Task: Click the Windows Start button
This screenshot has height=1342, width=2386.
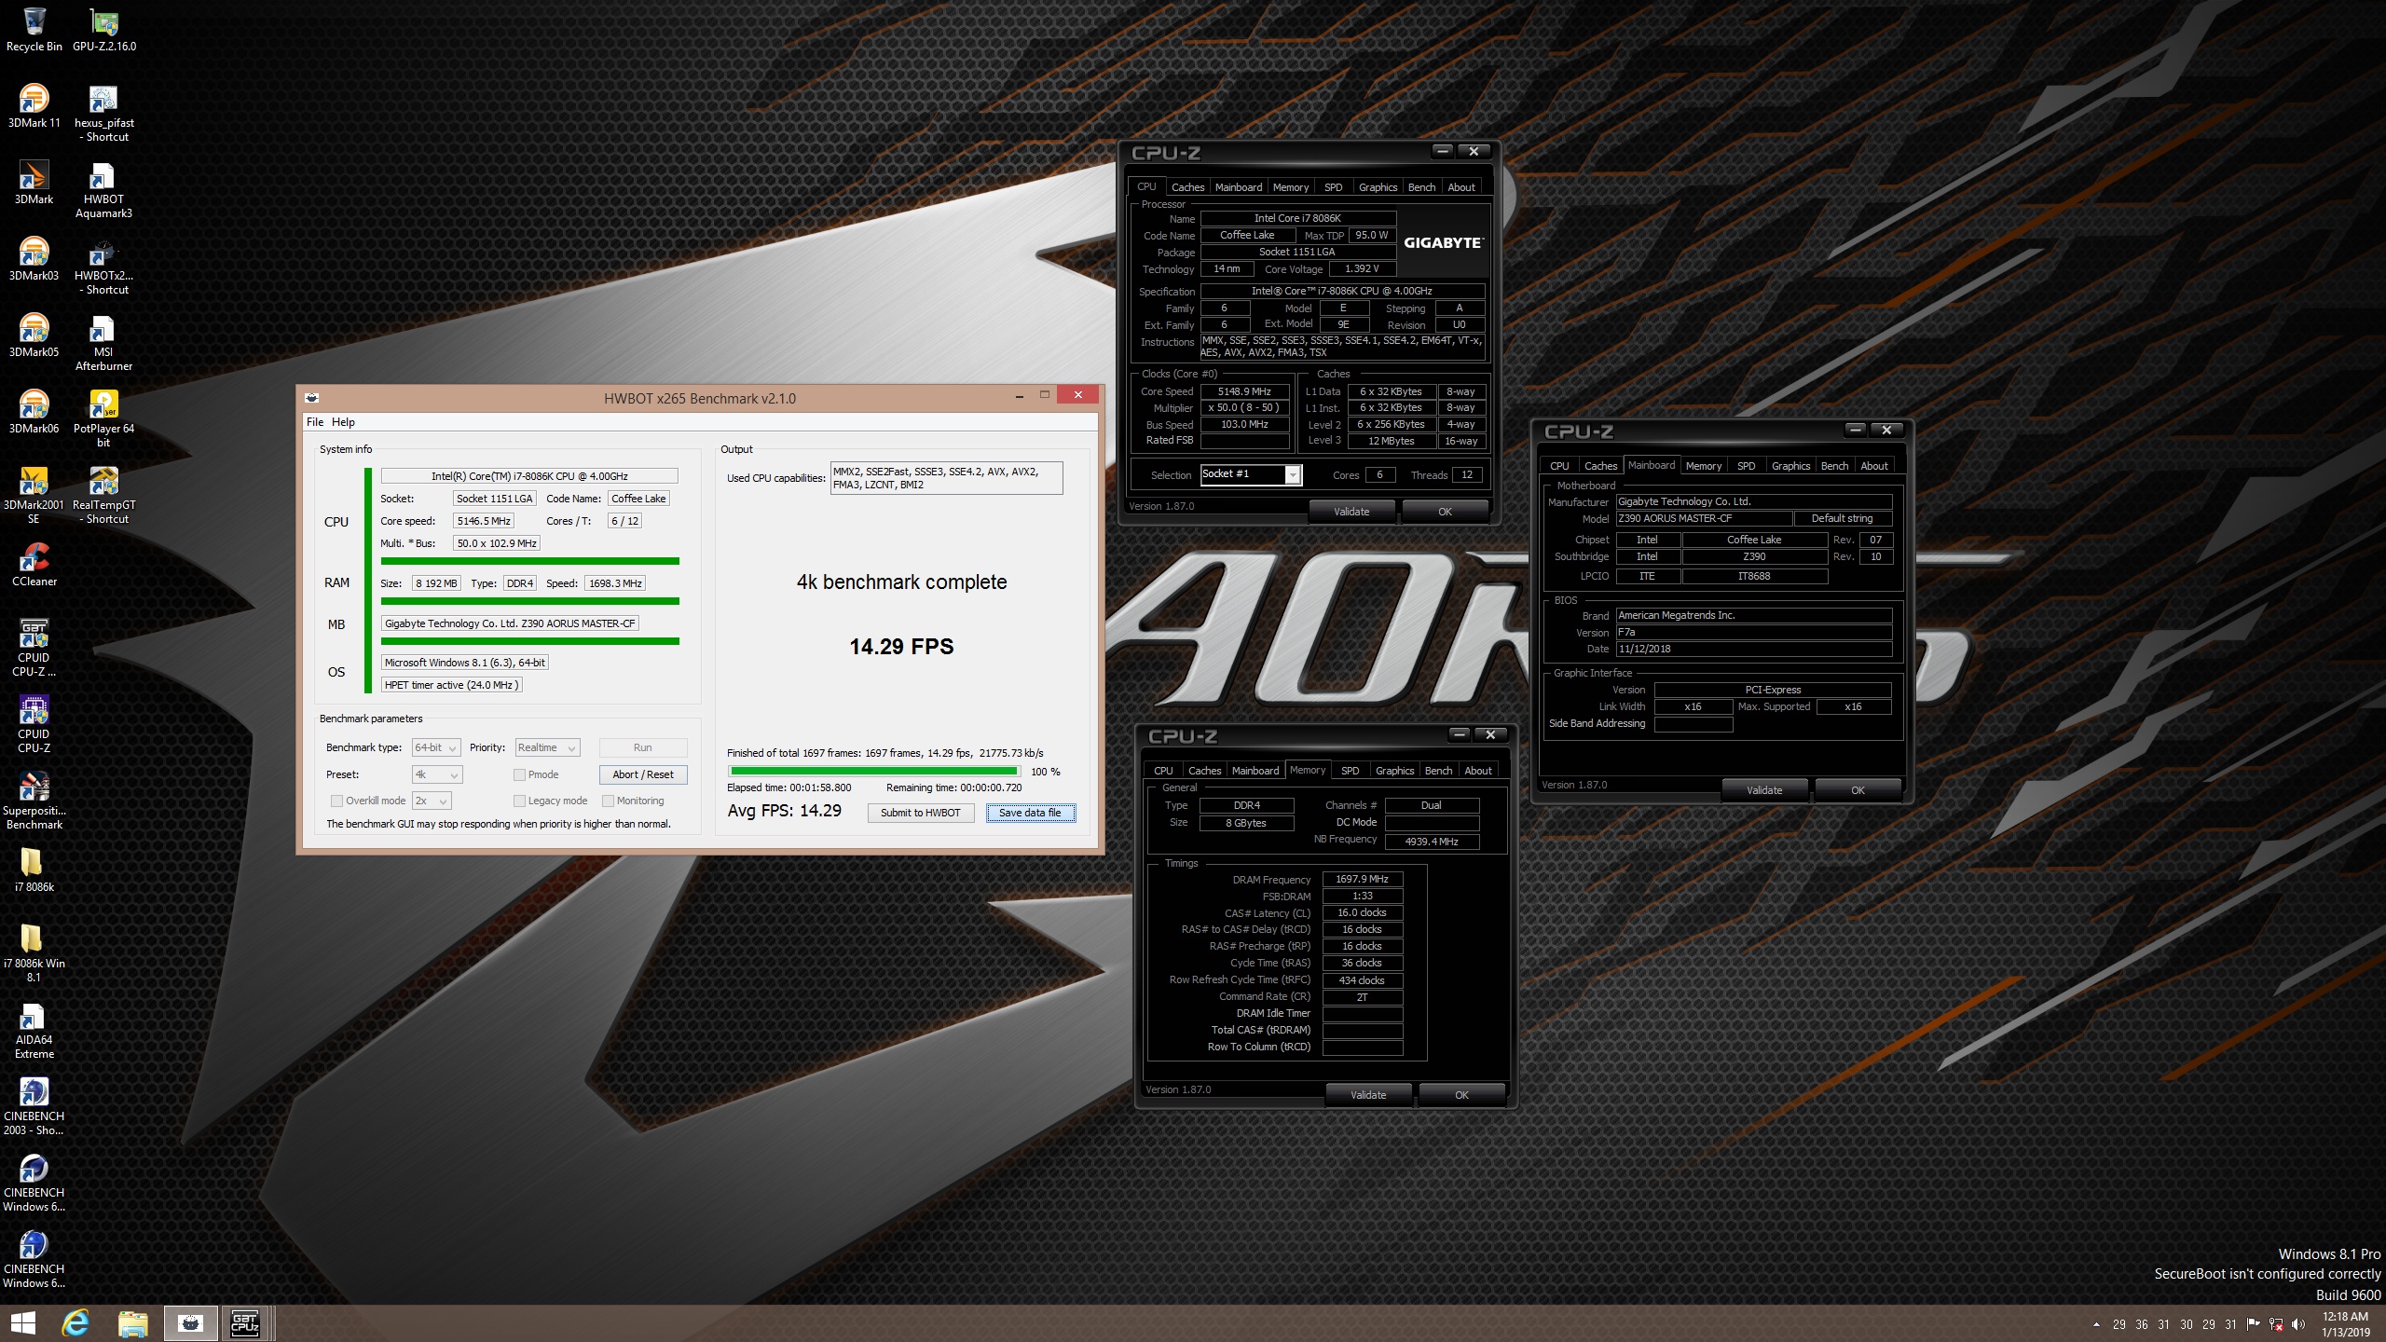Action: 22,1323
